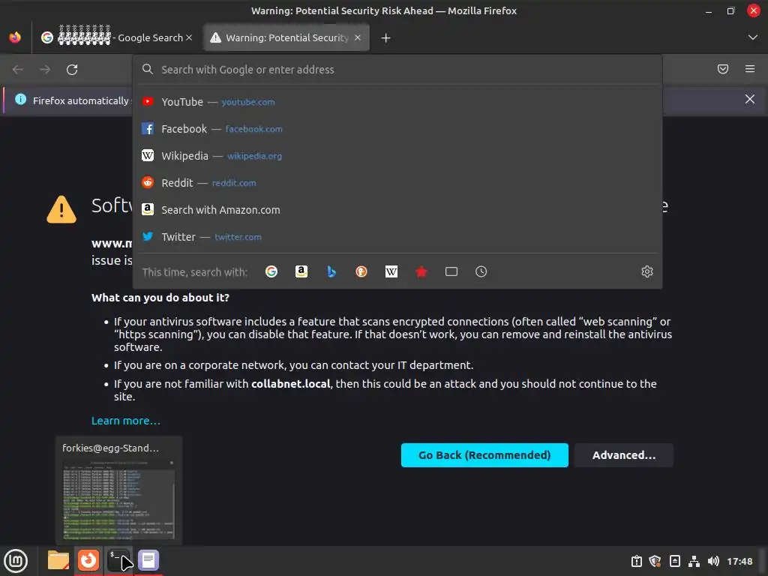
Task: Search this time with Bing icon
Action: (331, 271)
